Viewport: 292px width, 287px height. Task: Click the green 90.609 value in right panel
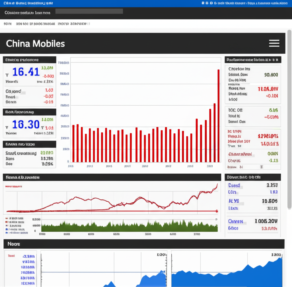(271, 75)
